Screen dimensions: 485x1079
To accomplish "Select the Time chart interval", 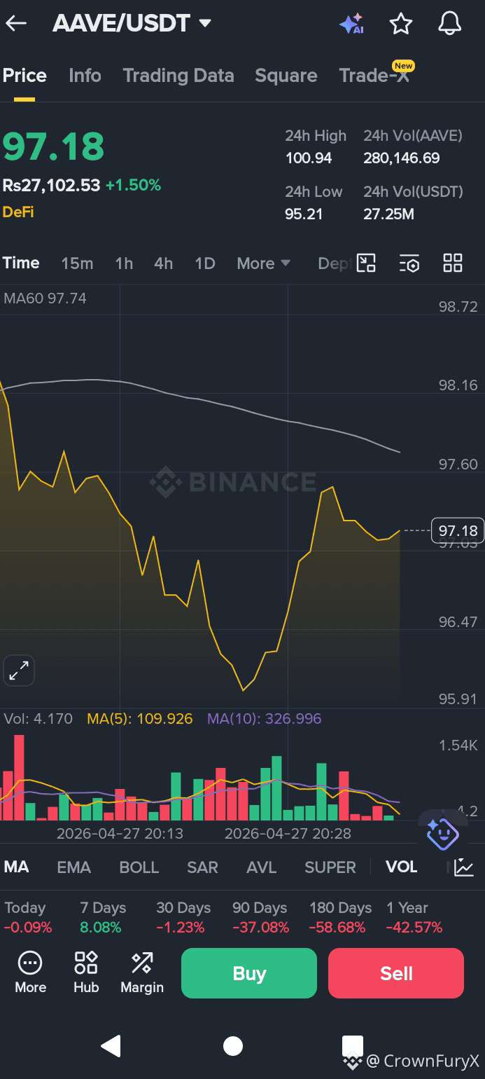I will [21, 263].
